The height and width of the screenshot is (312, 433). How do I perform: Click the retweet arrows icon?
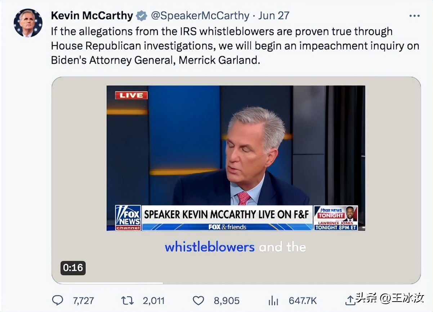tap(127, 300)
